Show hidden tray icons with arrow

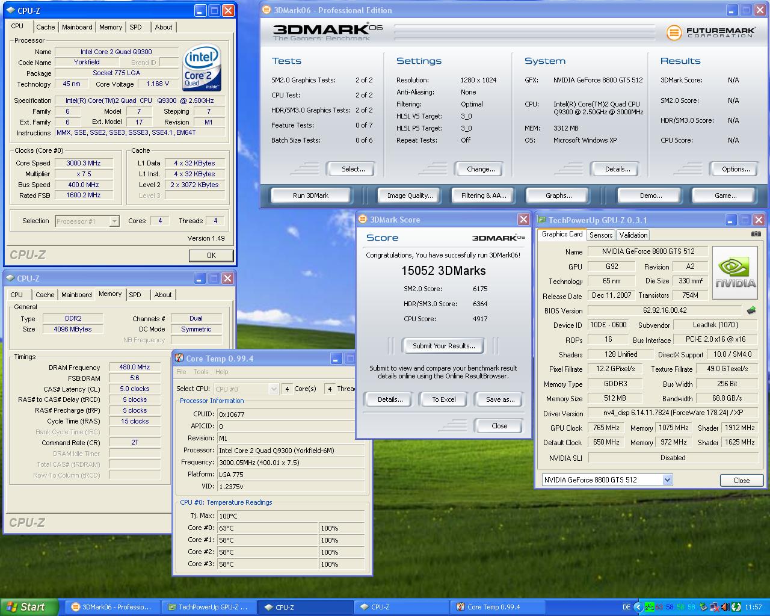coord(638,607)
